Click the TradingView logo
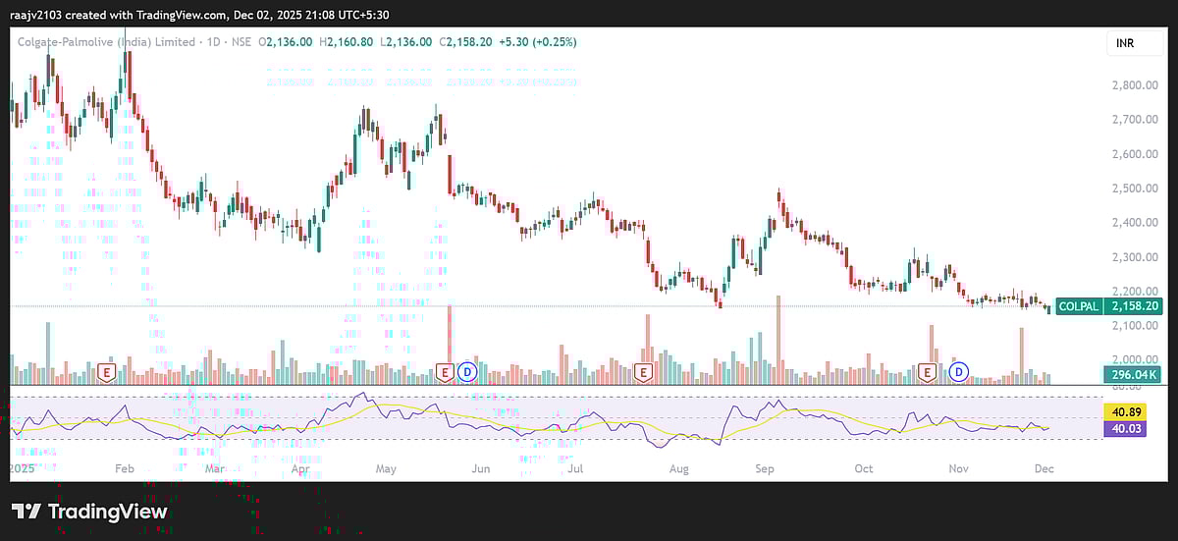This screenshot has width=1178, height=541. coord(89,512)
